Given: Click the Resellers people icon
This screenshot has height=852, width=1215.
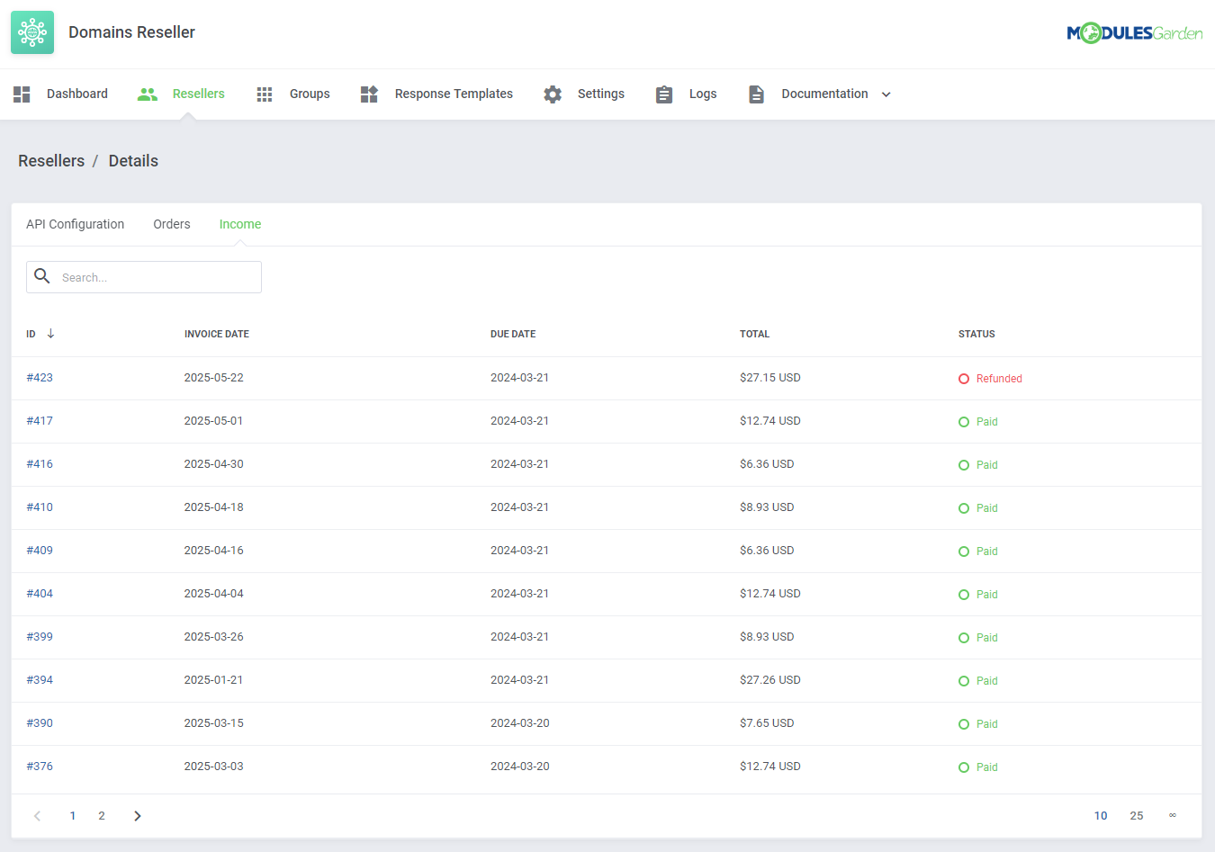Looking at the screenshot, I should [148, 94].
